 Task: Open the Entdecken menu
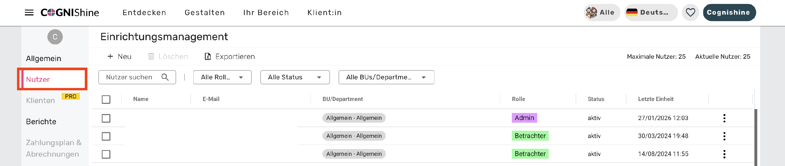144,13
